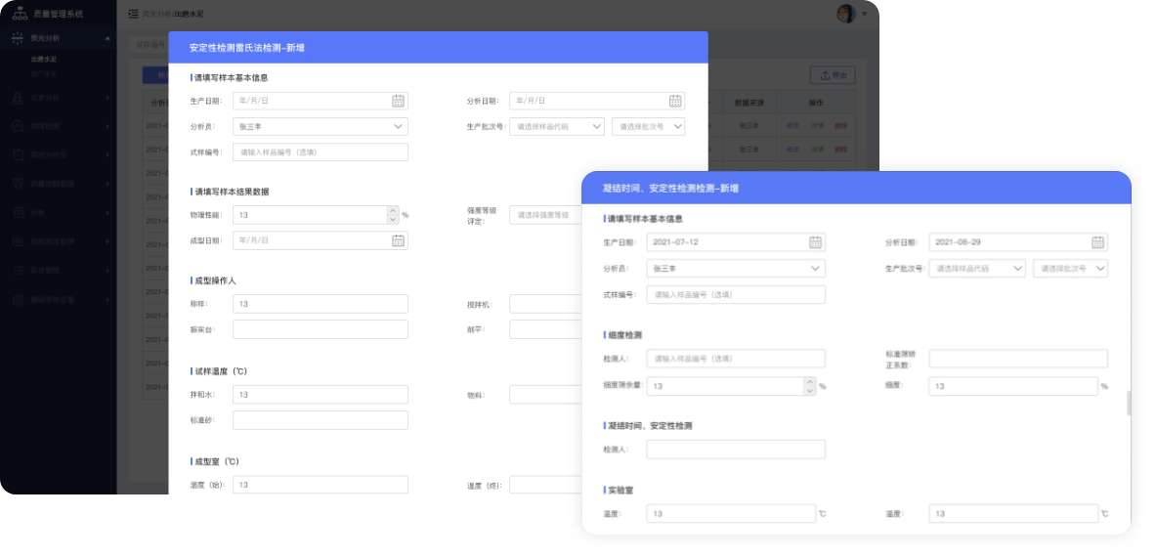
Task: Click the 振实台 input field
Action: (x=321, y=329)
